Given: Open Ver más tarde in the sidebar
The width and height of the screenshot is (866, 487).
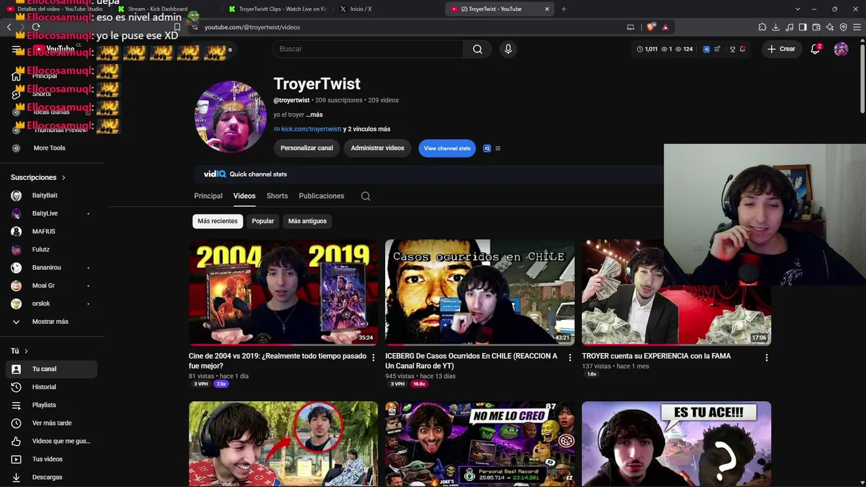Looking at the screenshot, I should click(x=51, y=423).
